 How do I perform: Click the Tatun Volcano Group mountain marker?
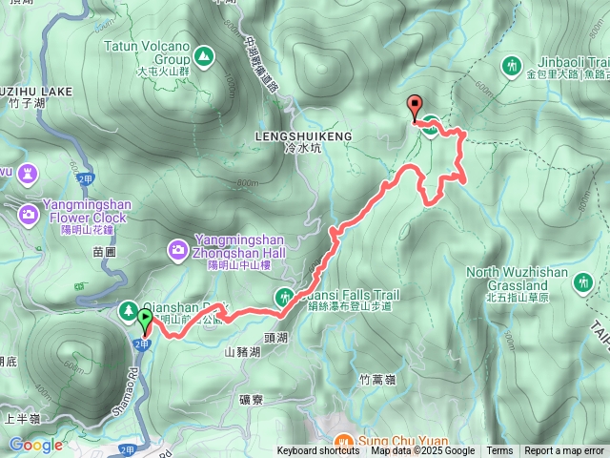point(203,57)
